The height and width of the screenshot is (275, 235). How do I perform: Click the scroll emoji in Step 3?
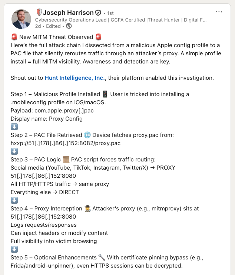[x=66, y=160]
